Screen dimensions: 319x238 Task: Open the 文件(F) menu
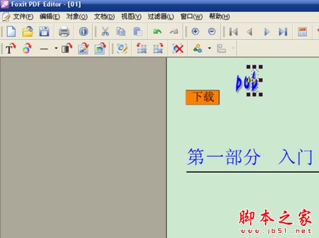pyautogui.click(x=24, y=17)
